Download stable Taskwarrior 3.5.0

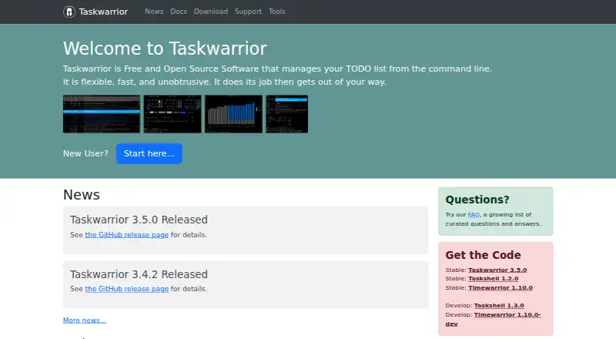tap(497, 270)
